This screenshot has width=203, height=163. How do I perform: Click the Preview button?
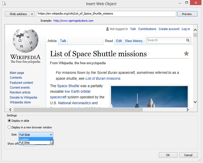tap(187, 14)
